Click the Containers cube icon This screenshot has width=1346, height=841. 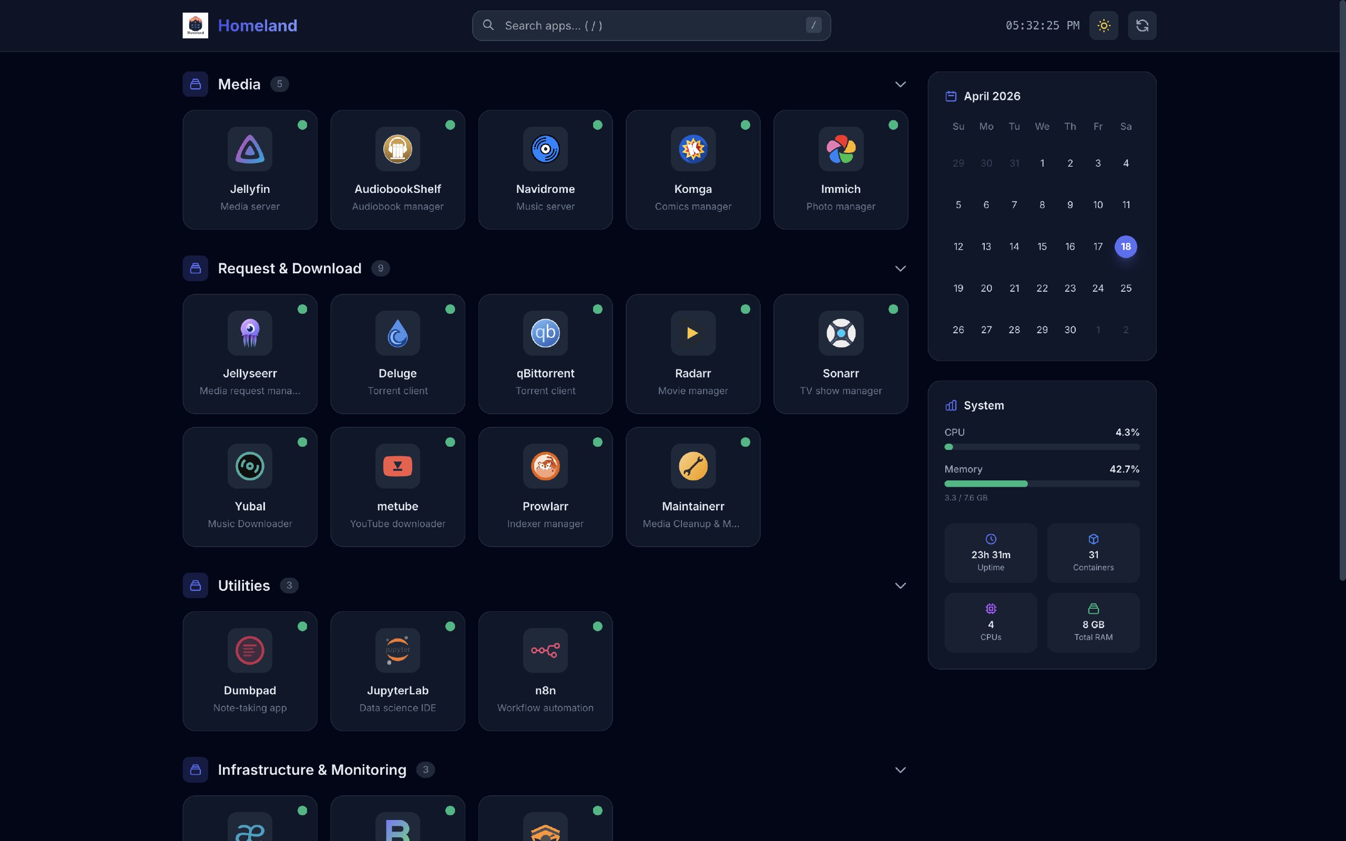point(1094,539)
